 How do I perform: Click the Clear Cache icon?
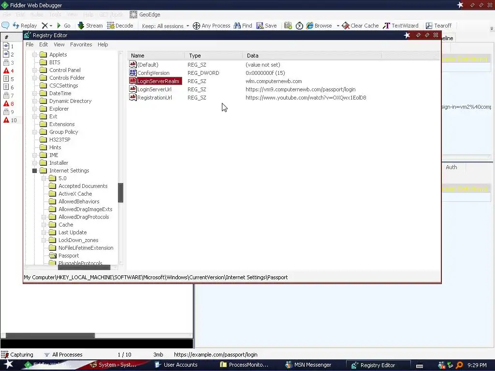(346, 26)
